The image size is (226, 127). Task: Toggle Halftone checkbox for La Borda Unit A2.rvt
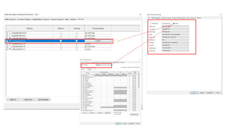tap(61, 32)
